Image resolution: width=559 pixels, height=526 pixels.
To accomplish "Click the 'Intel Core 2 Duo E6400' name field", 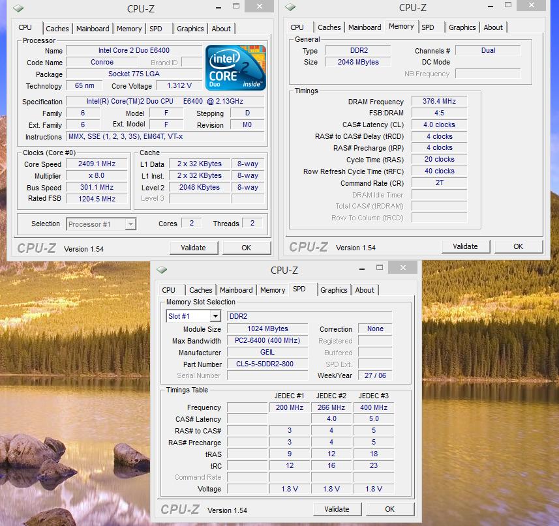I will (134, 51).
